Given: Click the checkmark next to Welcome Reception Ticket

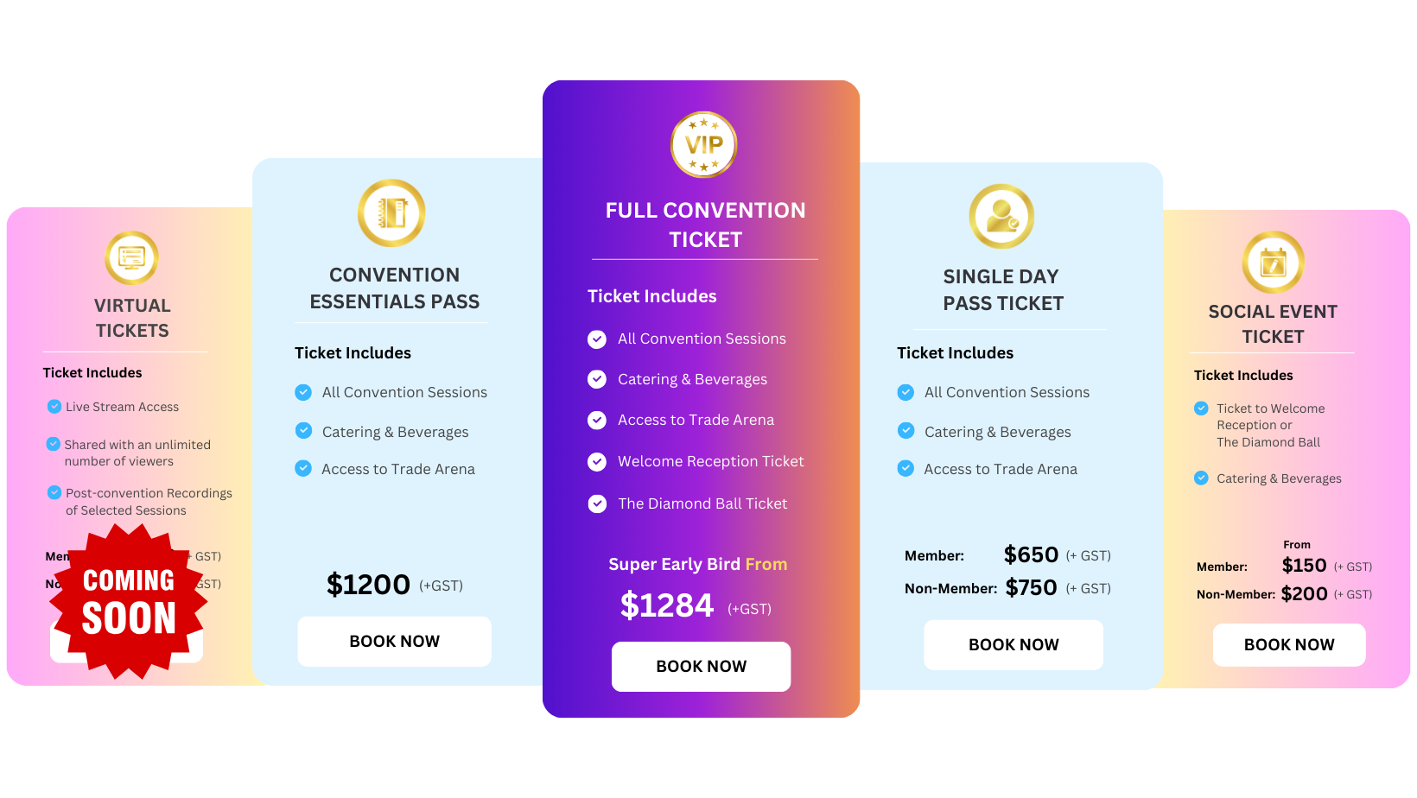Looking at the screenshot, I should 597,461.
